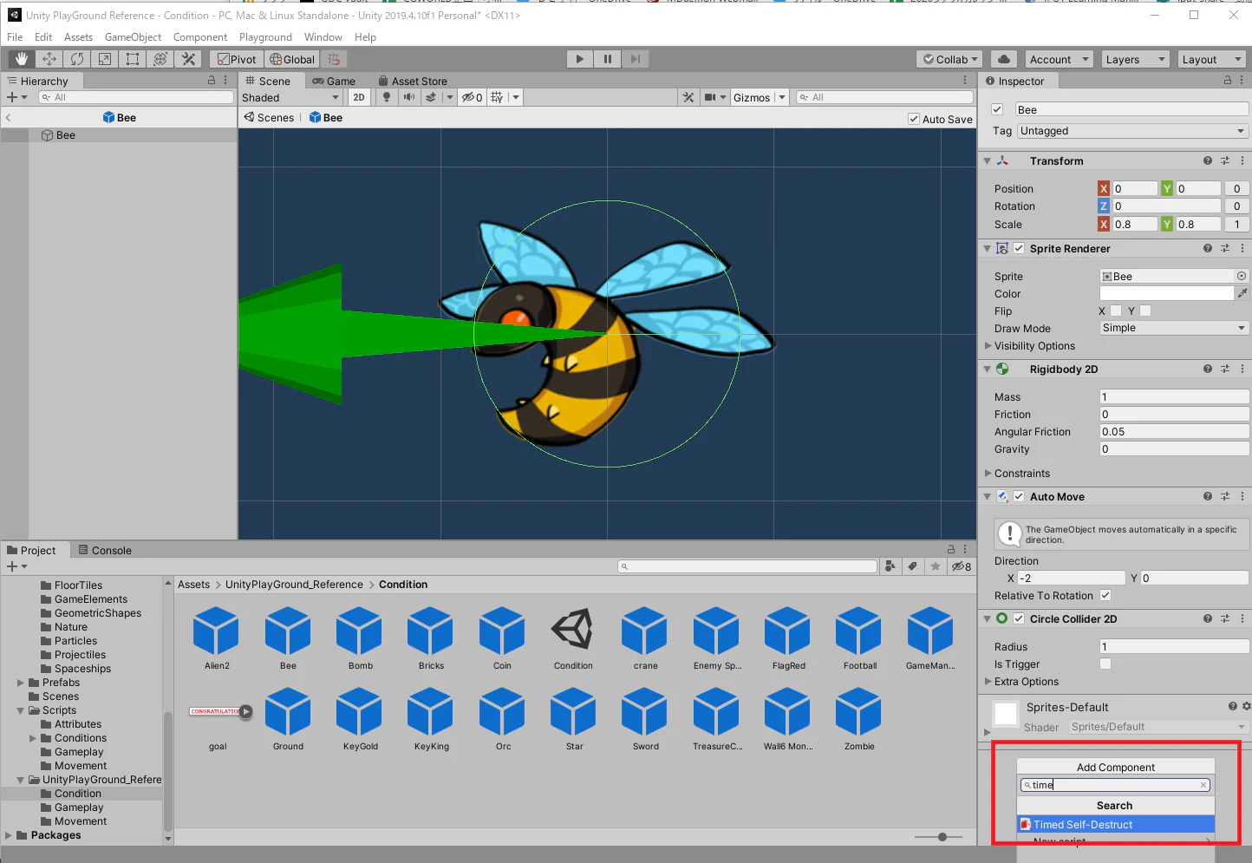
Task: Click the Collab button
Action: 949,59
